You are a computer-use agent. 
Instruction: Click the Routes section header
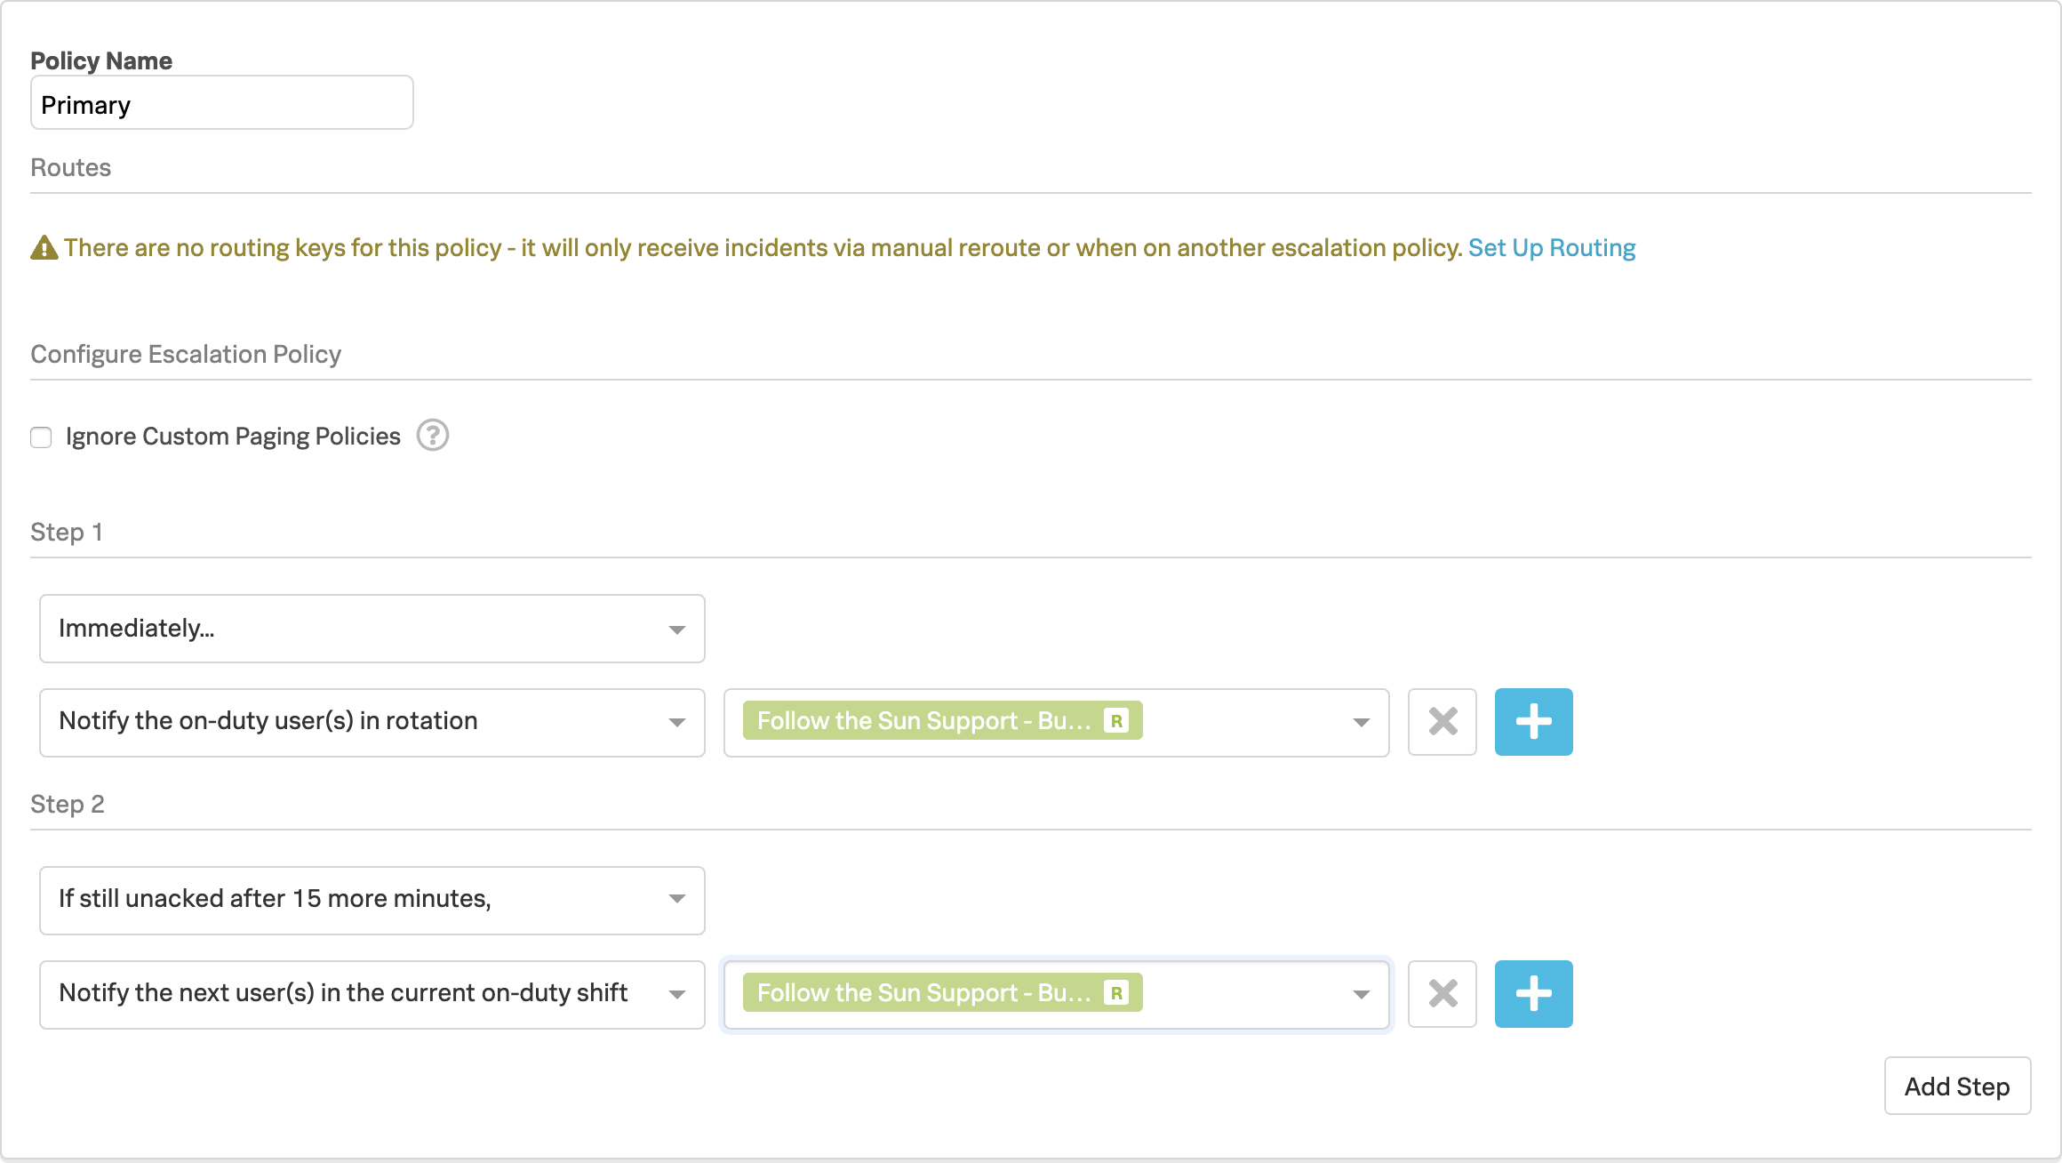click(x=70, y=167)
